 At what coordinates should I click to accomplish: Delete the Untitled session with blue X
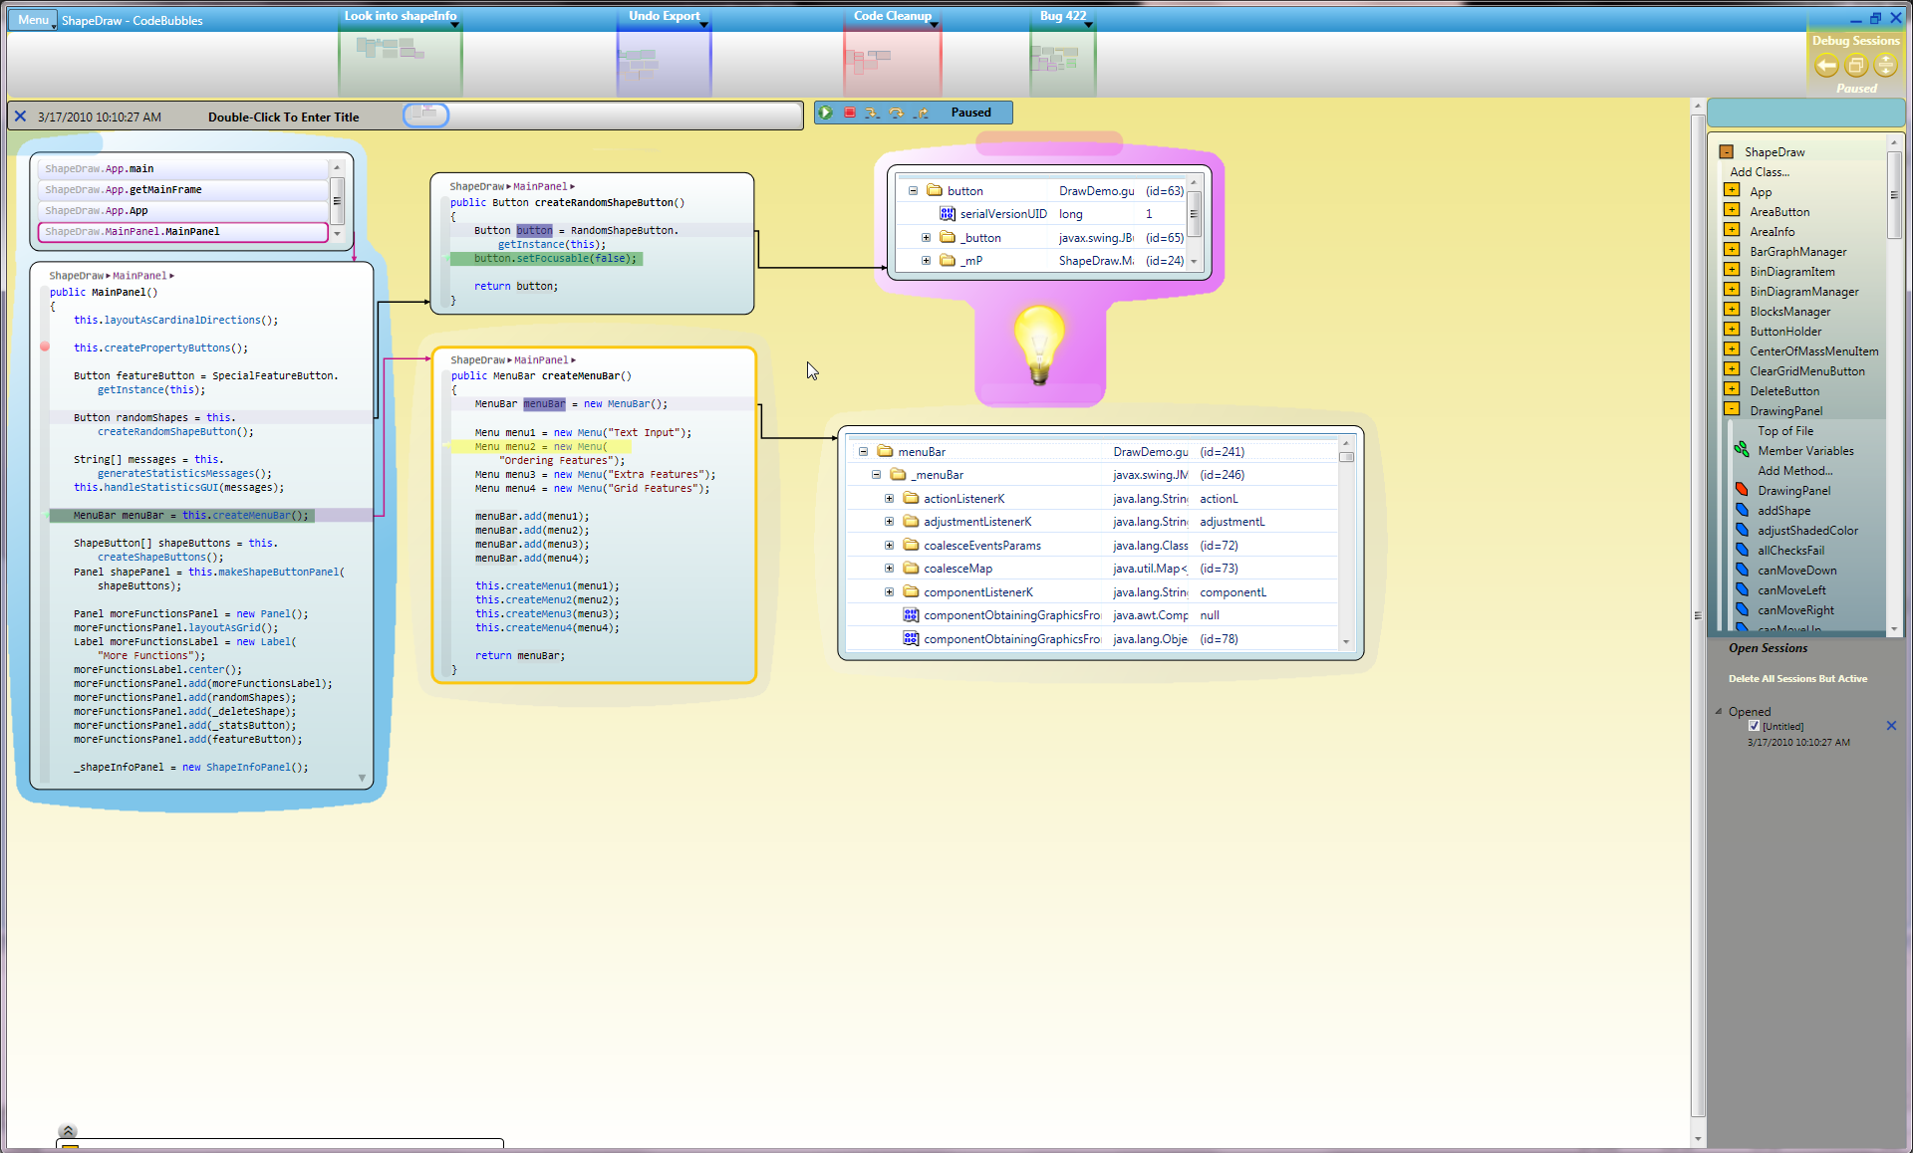click(1891, 726)
